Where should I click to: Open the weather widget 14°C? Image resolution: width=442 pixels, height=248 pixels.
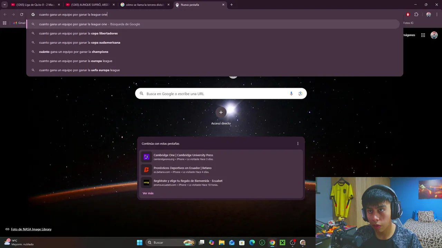19,242
